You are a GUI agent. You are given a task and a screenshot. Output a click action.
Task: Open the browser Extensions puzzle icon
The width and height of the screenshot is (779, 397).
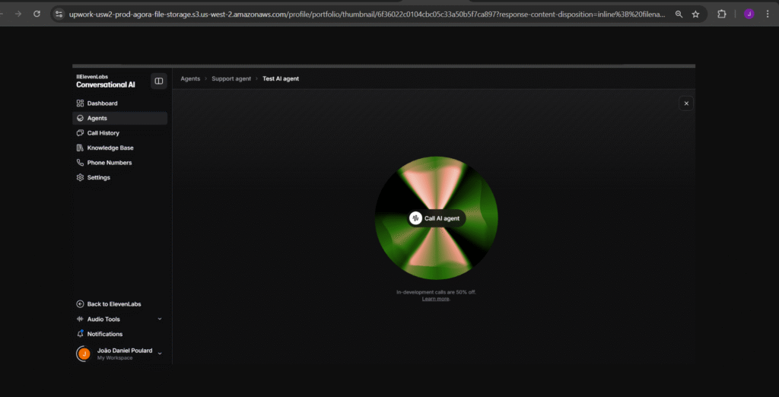[x=722, y=14]
